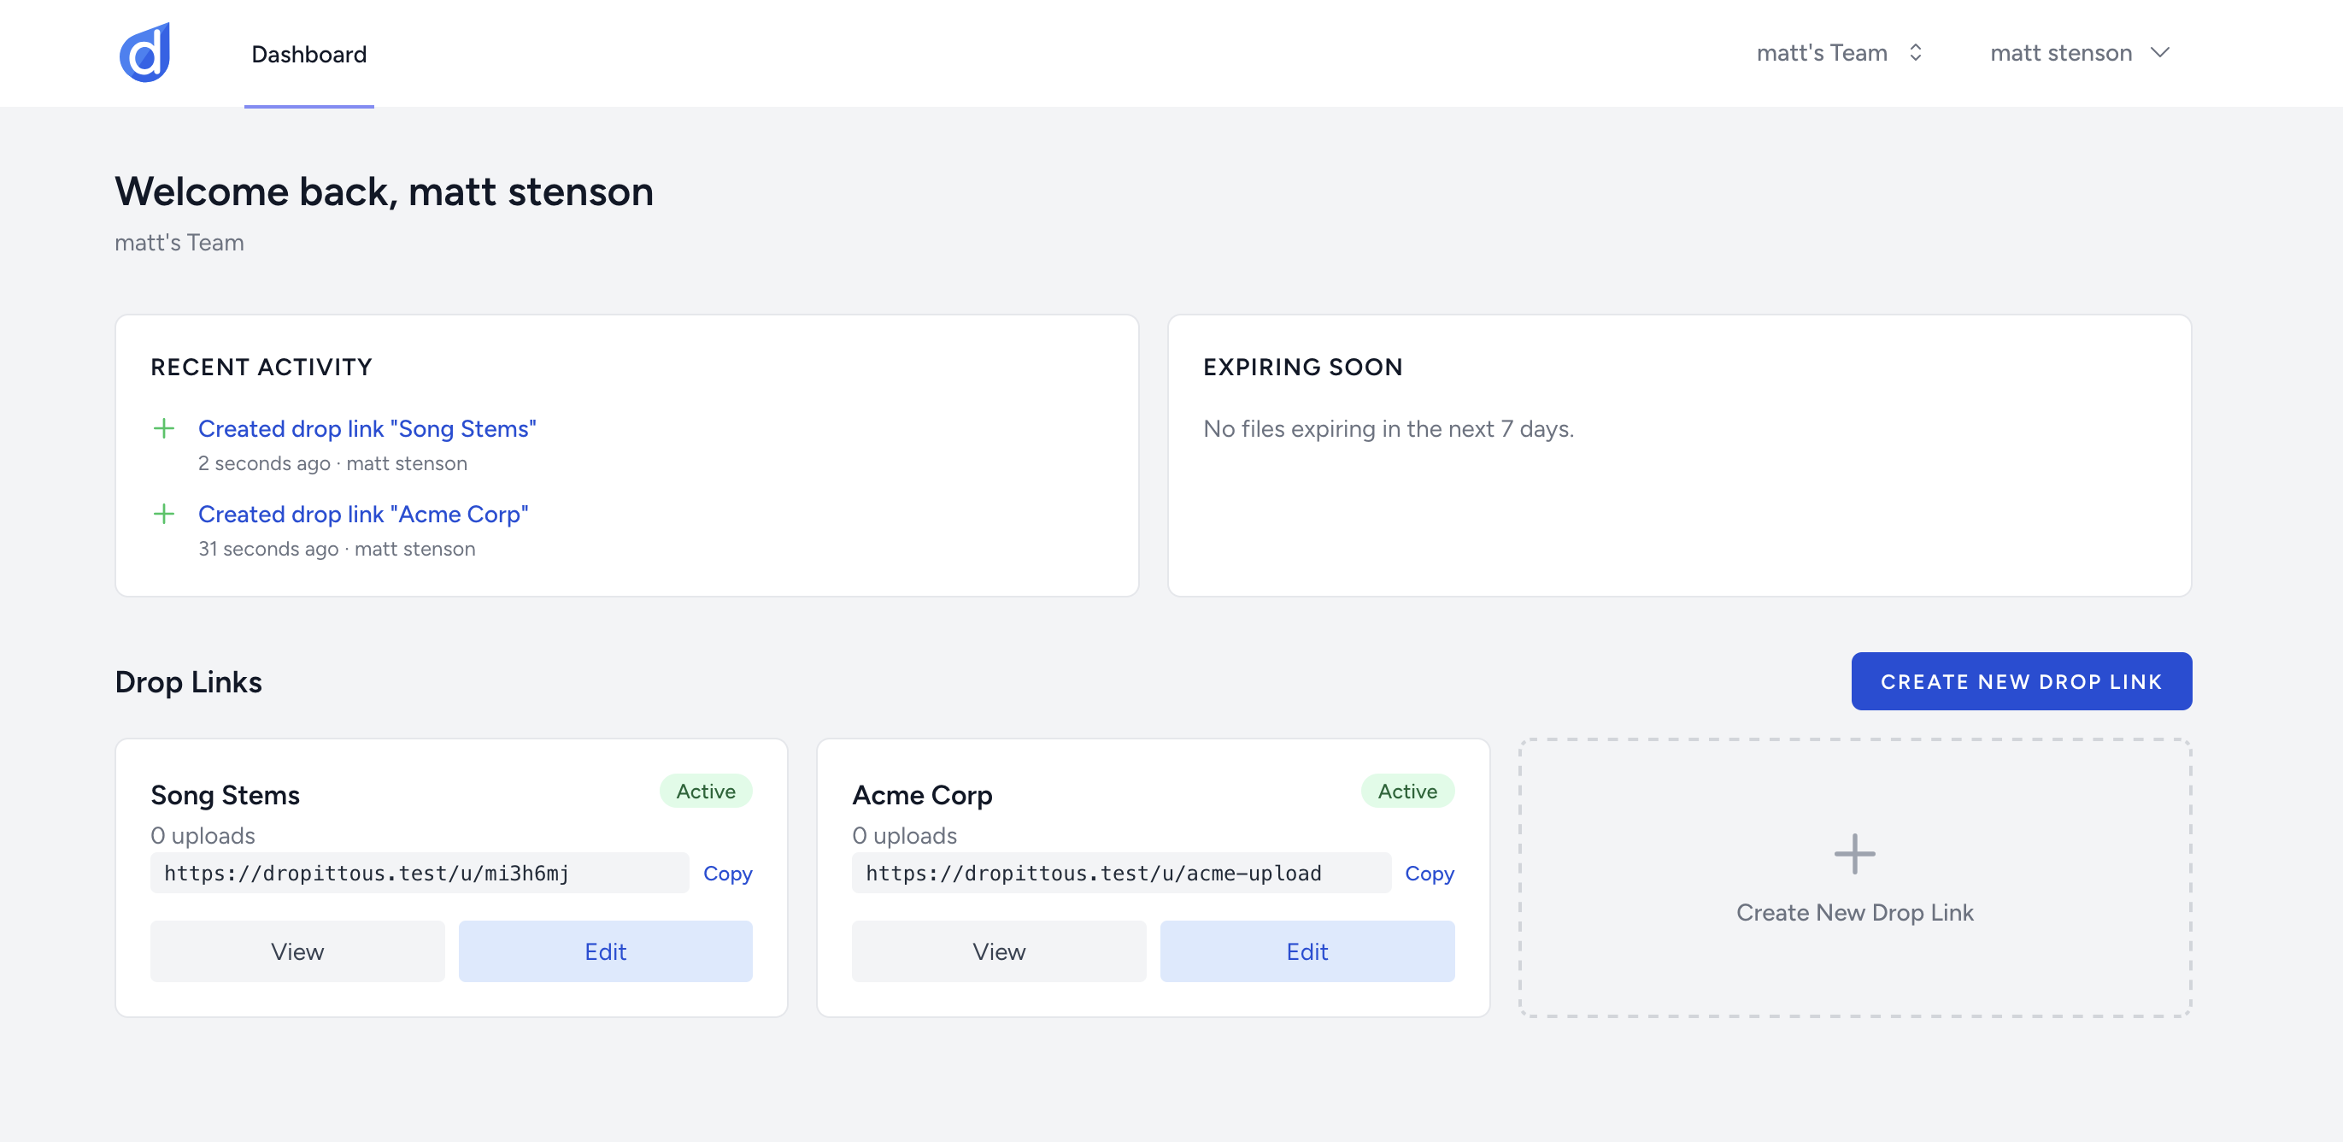Open the "Created drop link Acme Corp" activity
The height and width of the screenshot is (1142, 2343).
[x=363, y=513]
